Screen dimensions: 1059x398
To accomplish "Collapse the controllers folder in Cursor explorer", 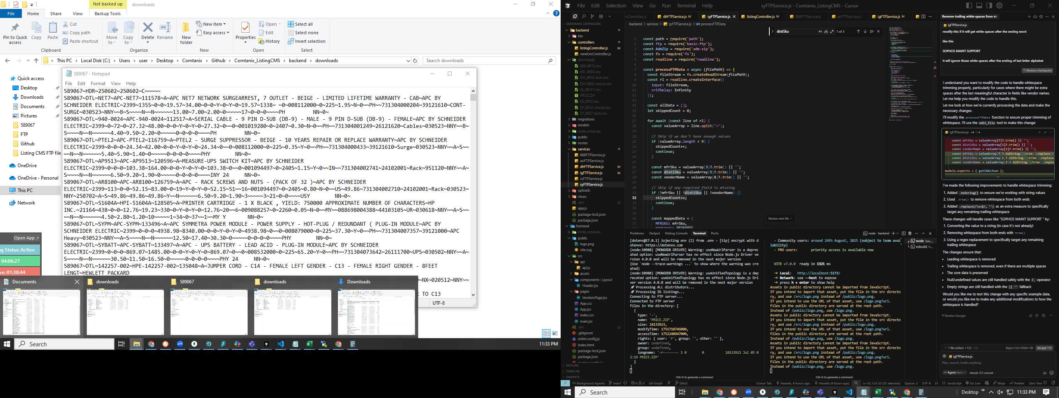I will (586, 42).
